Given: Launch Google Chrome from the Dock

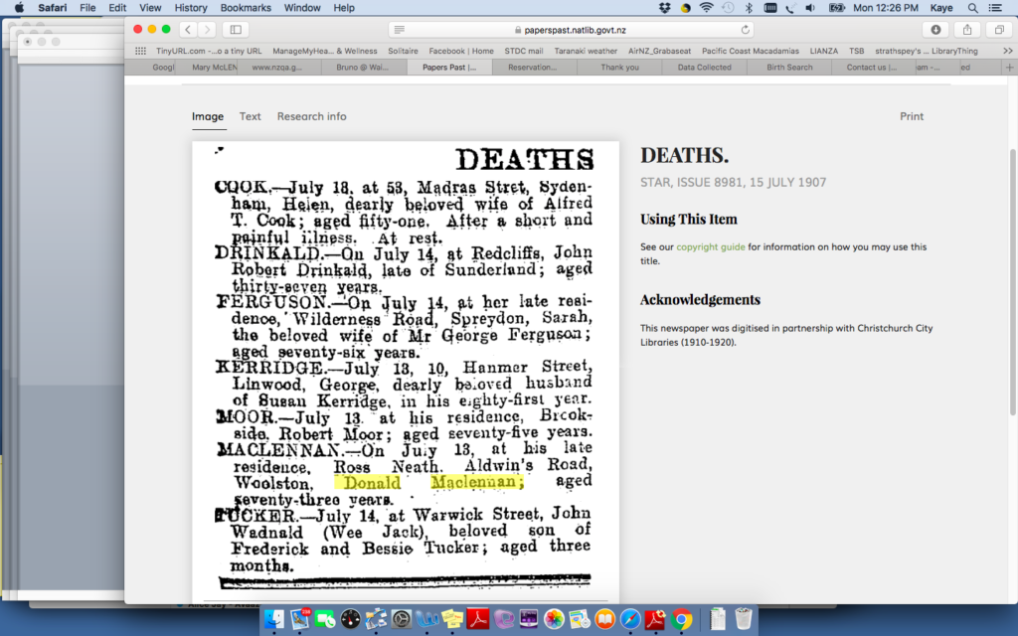Looking at the screenshot, I should pos(682,619).
